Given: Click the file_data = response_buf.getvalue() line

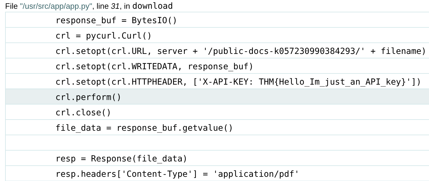Looking at the screenshot, I should tap(144, 128).
